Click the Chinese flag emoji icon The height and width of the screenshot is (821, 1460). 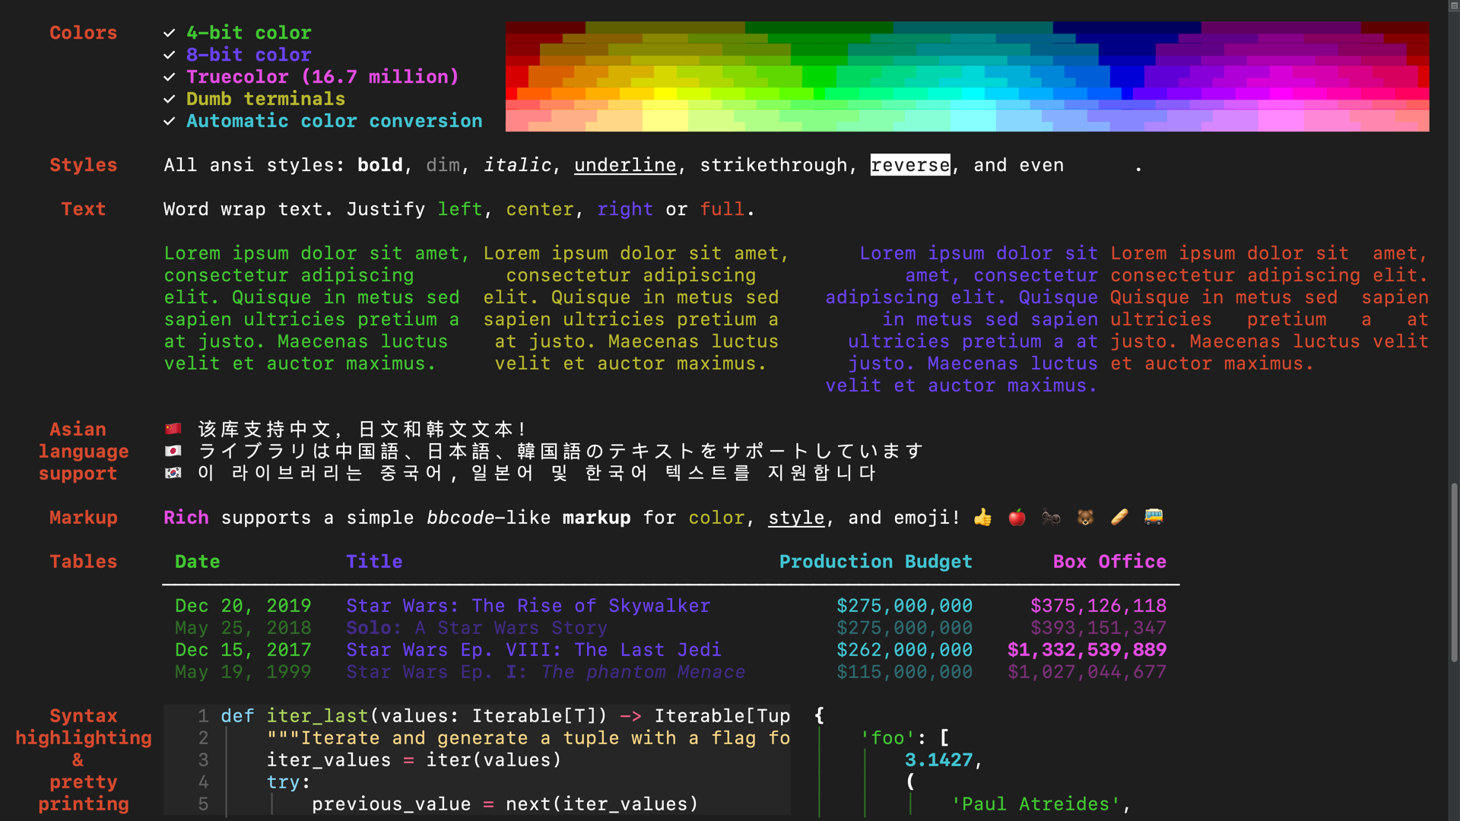point(171,429)
